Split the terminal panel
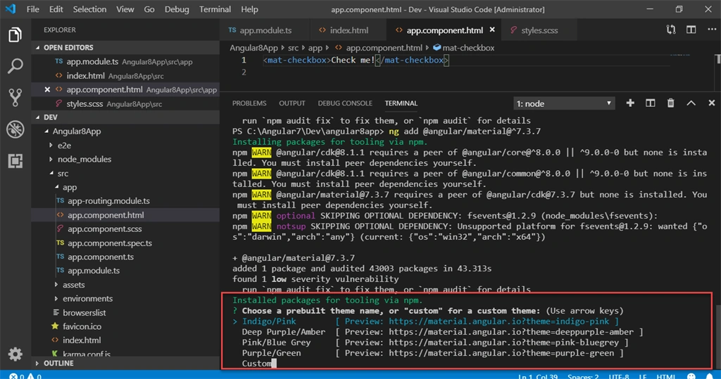The image size is (721, 379). tap(650, 103)
